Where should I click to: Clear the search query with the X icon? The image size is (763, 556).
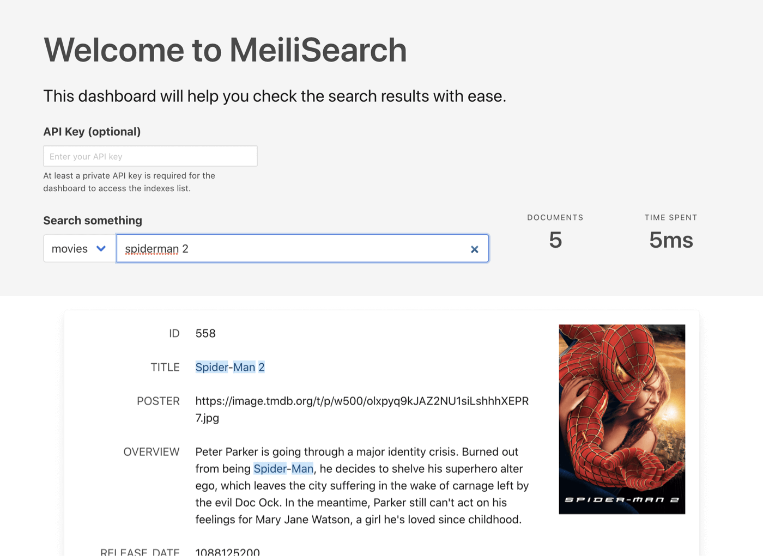pos(474,249)
